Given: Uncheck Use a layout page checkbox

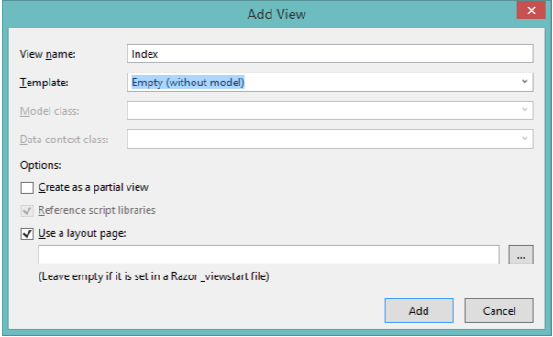Looking at the screenshot, I should click(x=28, y=233).
